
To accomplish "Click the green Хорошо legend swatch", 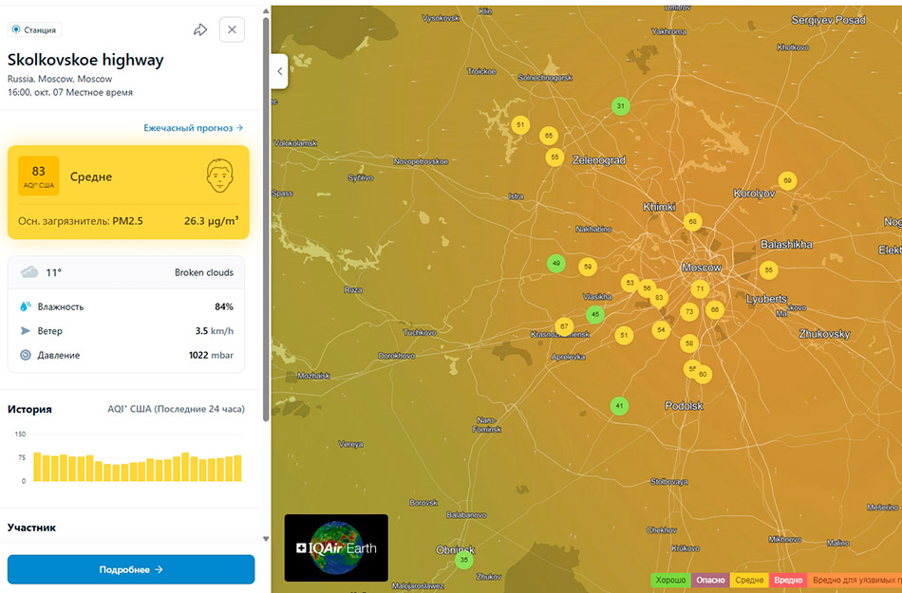I will pyautogui.click(x=670, y=580).
